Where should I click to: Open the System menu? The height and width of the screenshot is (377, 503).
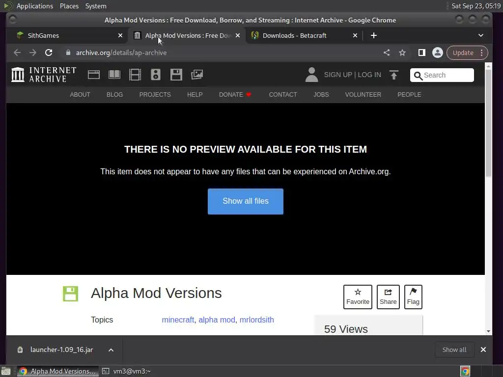pyautogui.click(x=96, y=6)
